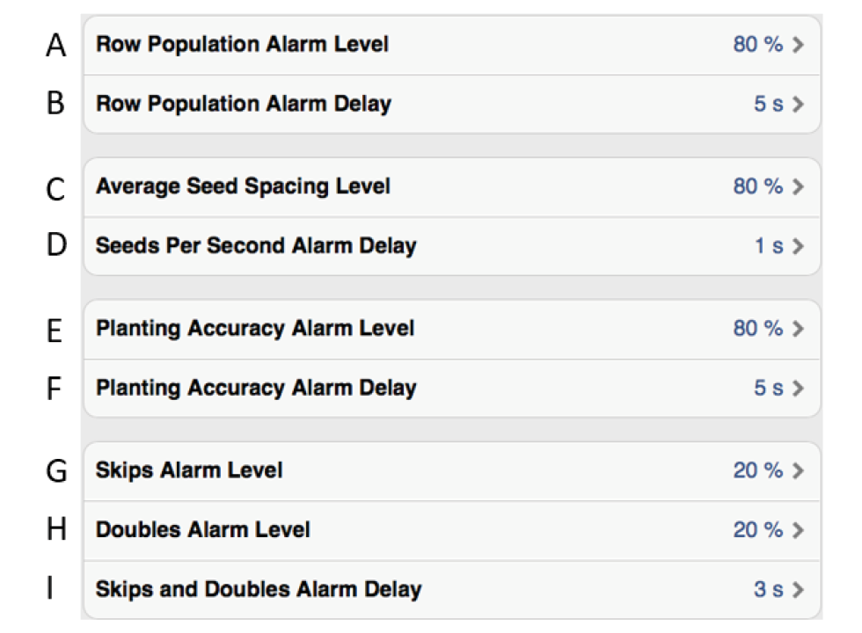Tap chevron next to Average Seed Spacing Level
Viewport: 862px width, 633px height.
(798, 186)
